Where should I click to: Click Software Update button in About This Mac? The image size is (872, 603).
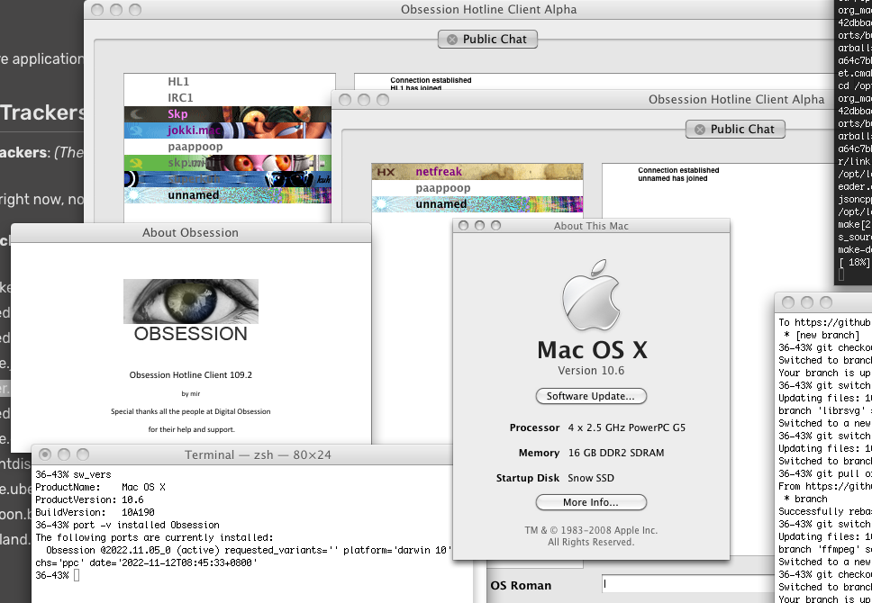591,396
